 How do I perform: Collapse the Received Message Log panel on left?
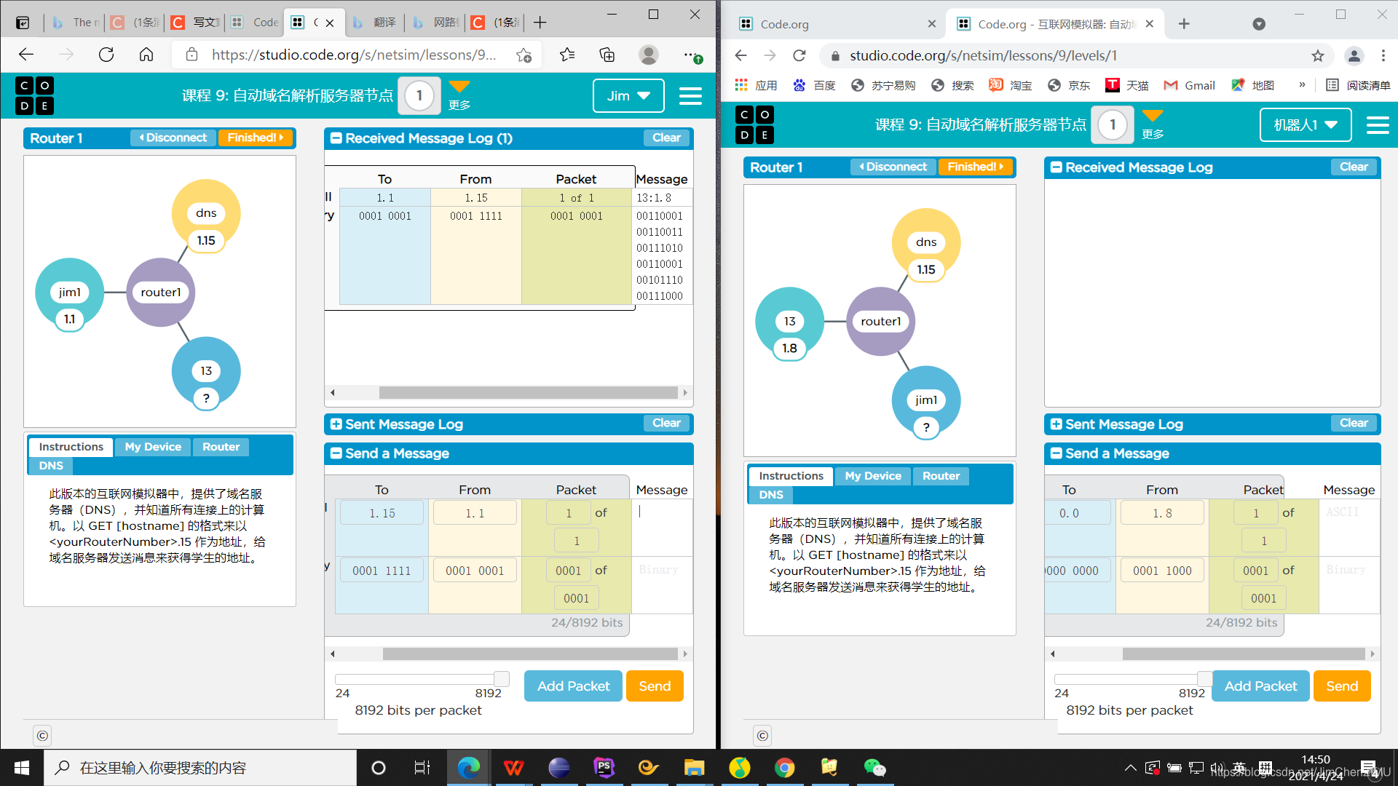point(336,138)
